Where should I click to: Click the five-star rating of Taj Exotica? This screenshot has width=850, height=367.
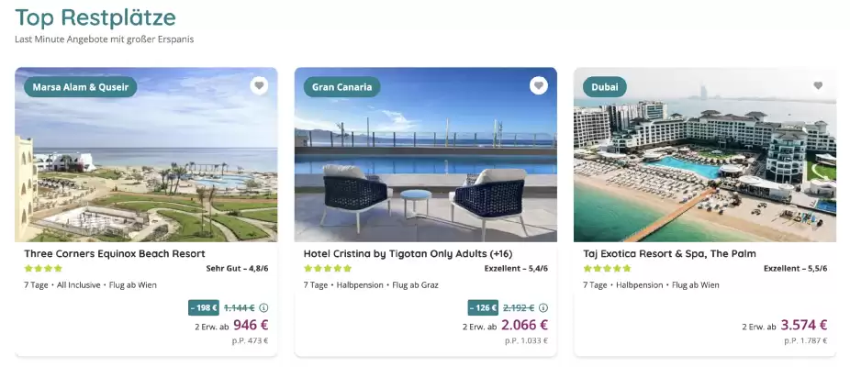[607, 269]
